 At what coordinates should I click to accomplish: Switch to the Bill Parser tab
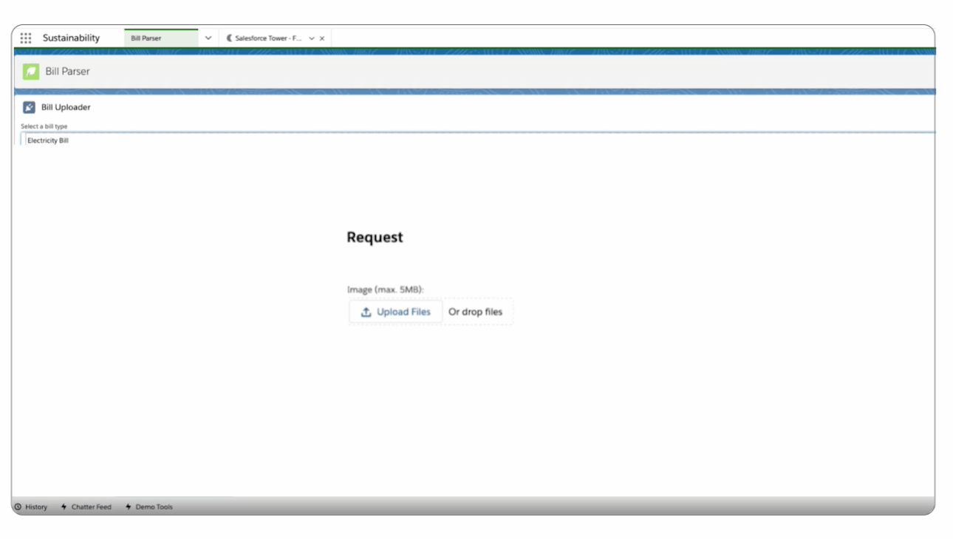coord(162,38)
